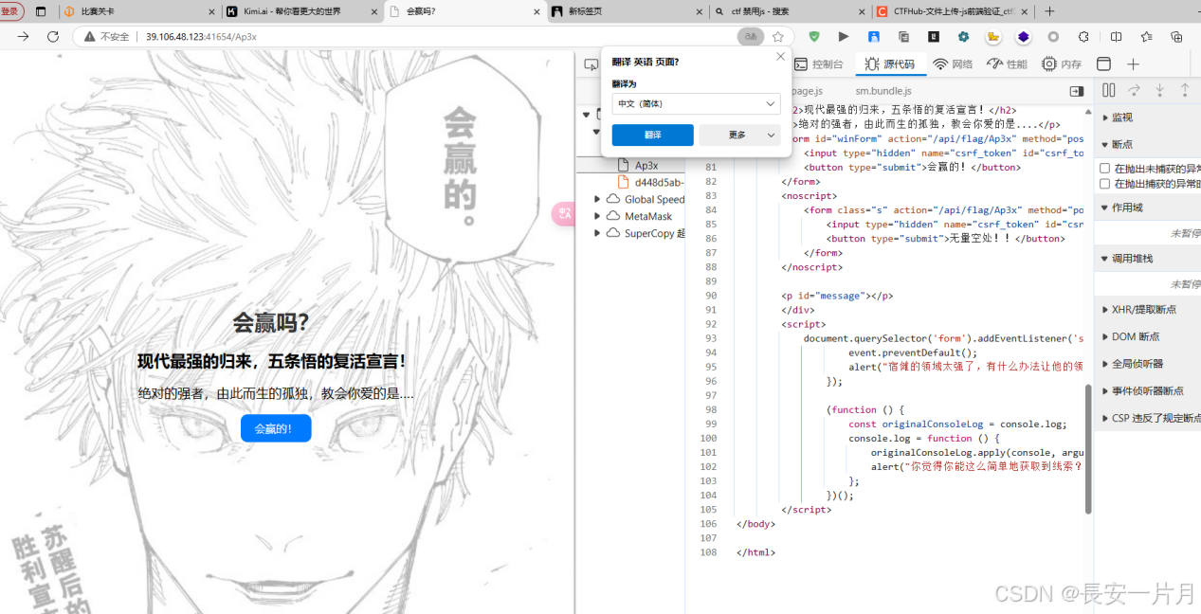Open the translate-to language dropdown 中文（简体）
Screen dimensions: 1201x614
[696, 103]
